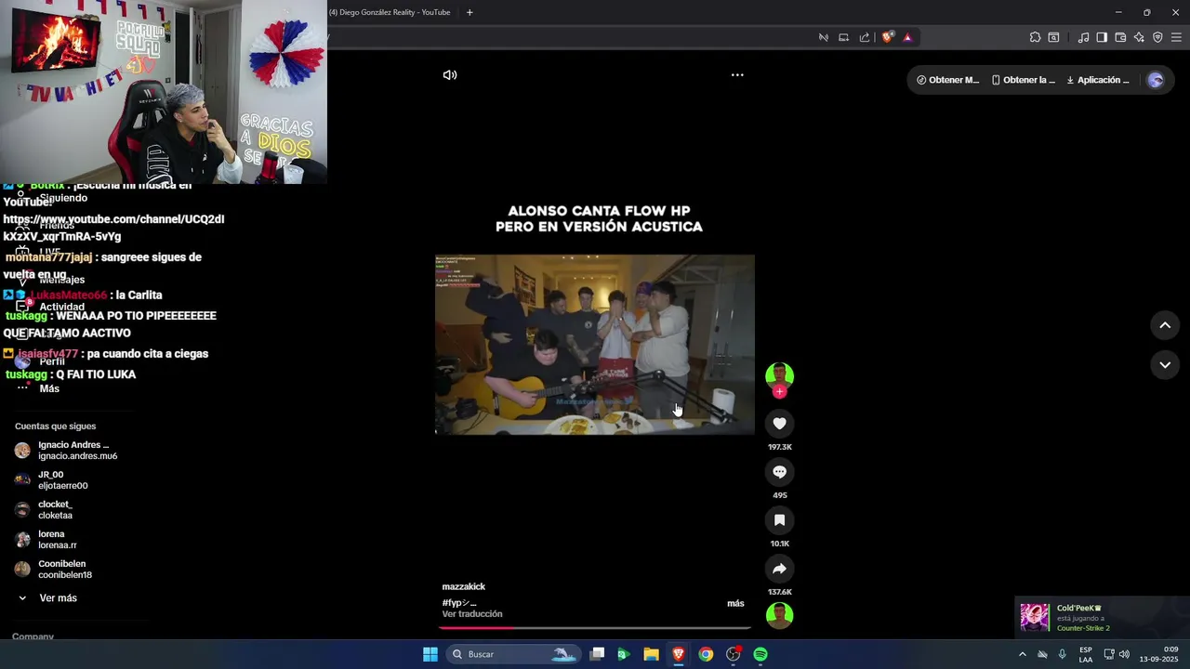
Task: Open Brave Leo AI sparkle icon
Action: click(x=1139, y=37)
